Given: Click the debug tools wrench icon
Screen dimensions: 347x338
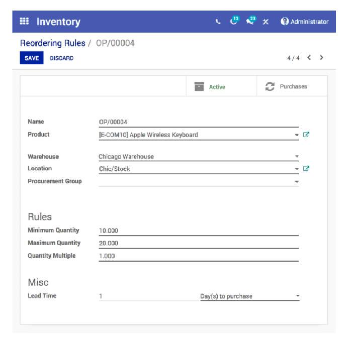Looking at the screenshot, I should [x=266, y=22].
